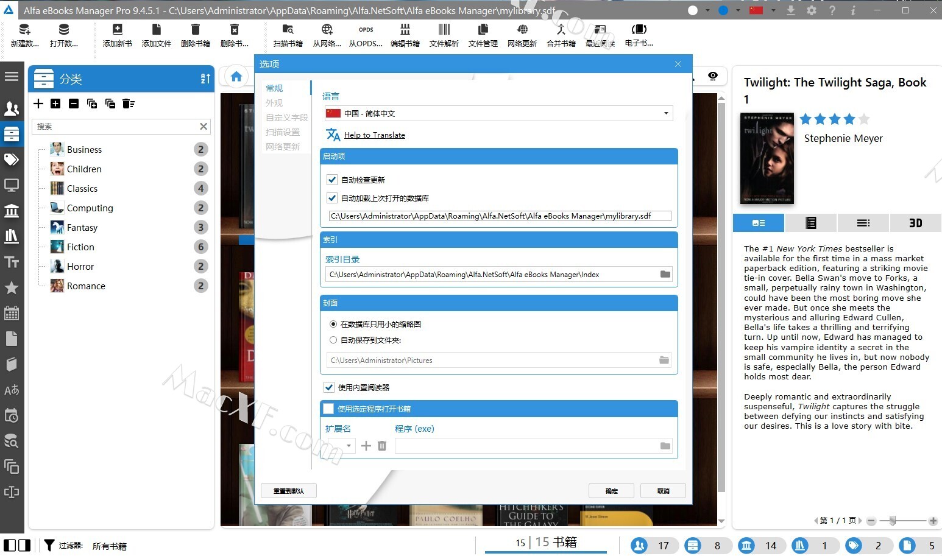The width and height of the screenshot is (942, 556).
Task: Click the OK button (确定)
Action: coord(611,491)
